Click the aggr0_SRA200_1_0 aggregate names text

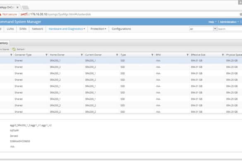click(x=31, y=125)
